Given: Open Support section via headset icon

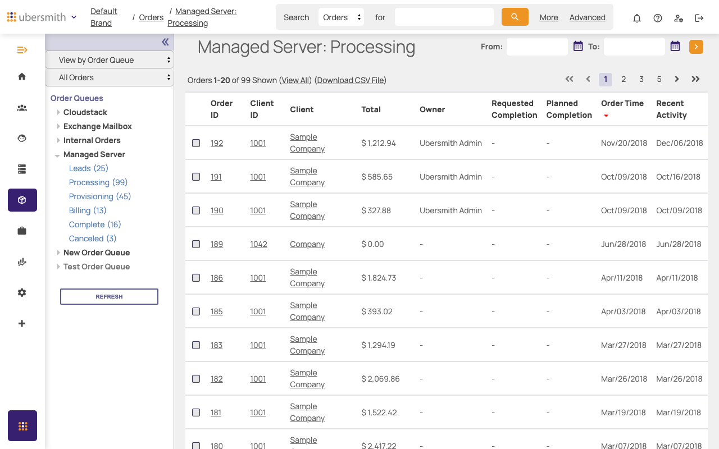Looking at the screenshot, I should coord(22,139).
